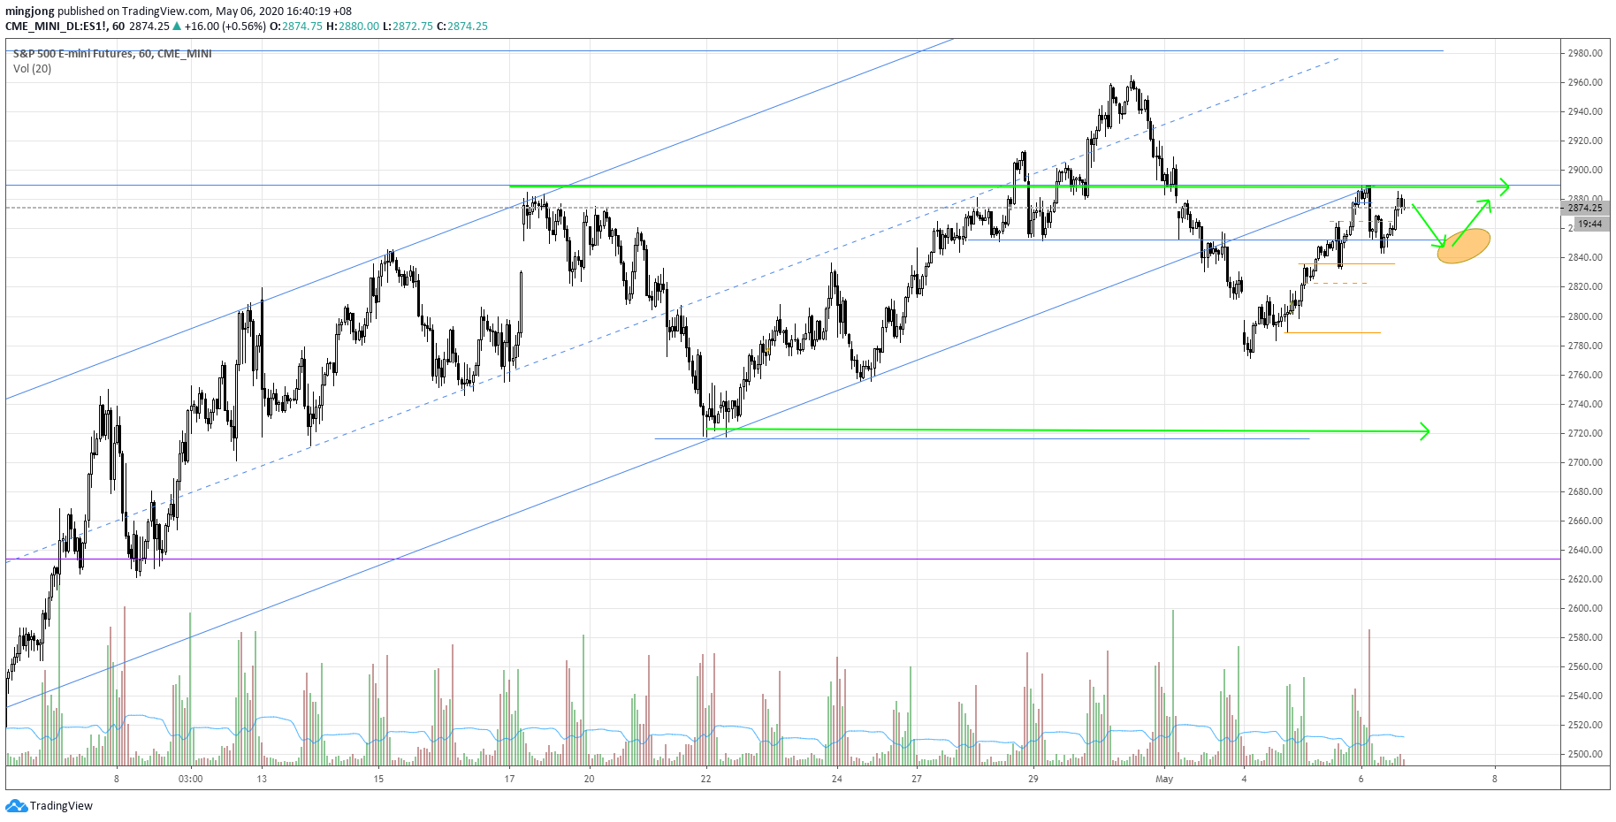
Task: Click the 2740.00 price axis label
Action: click(x=1585, y=404)
